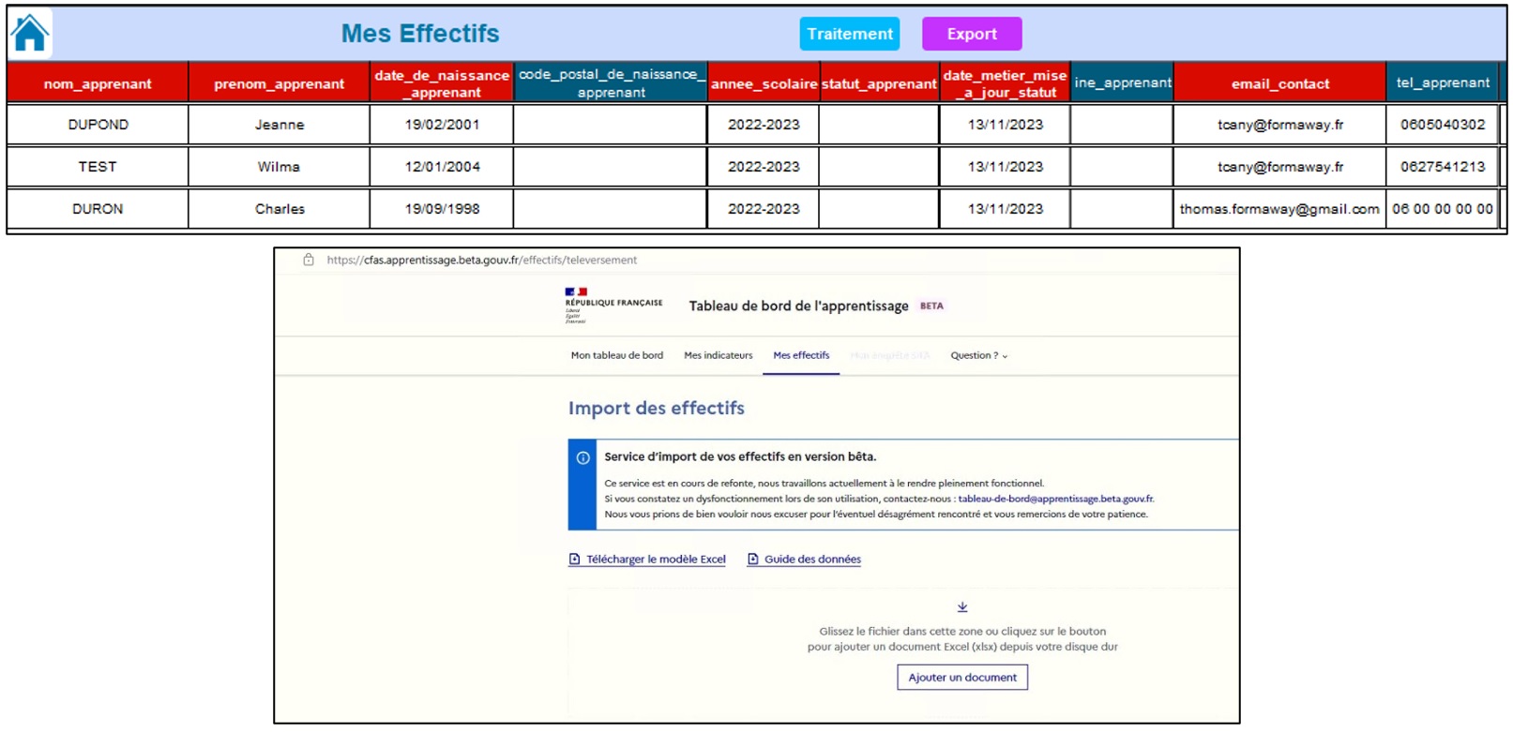
Task: Click thomas.formaway@gmail.com email cell
Action: [1280, 209]
